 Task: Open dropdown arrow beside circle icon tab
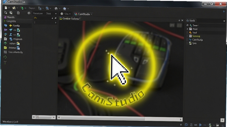click(70, 14)
